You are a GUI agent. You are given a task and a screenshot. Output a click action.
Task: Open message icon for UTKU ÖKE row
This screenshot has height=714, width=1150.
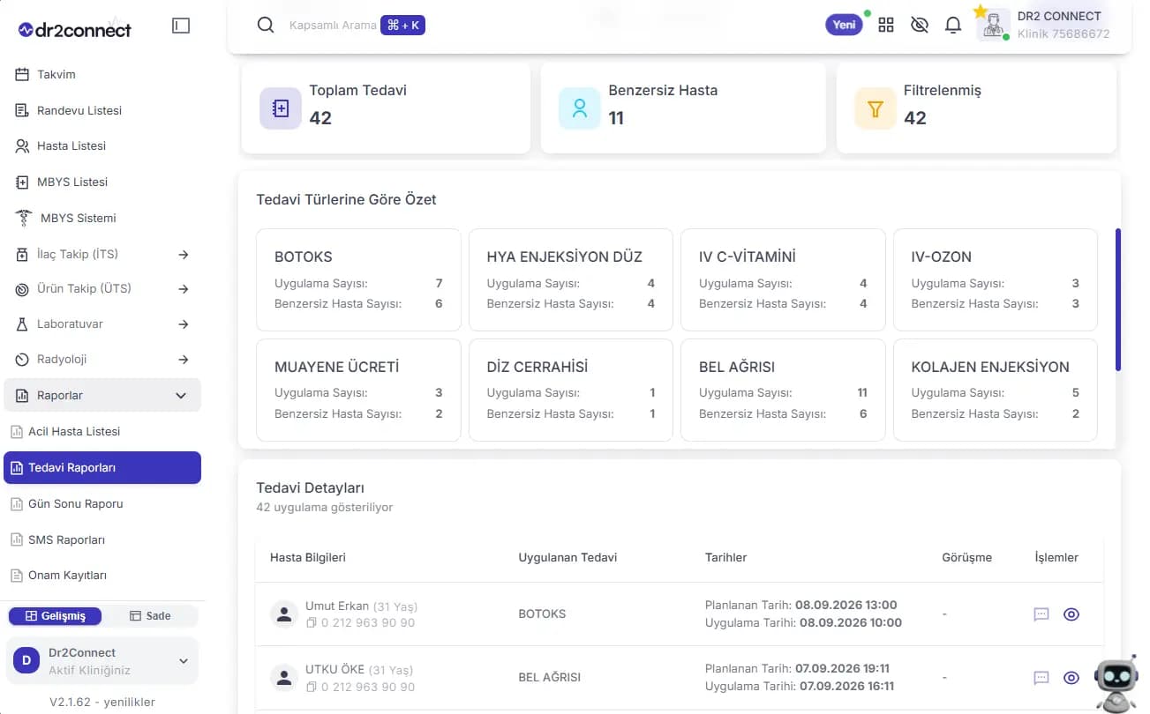click(x=1041, y=678)
